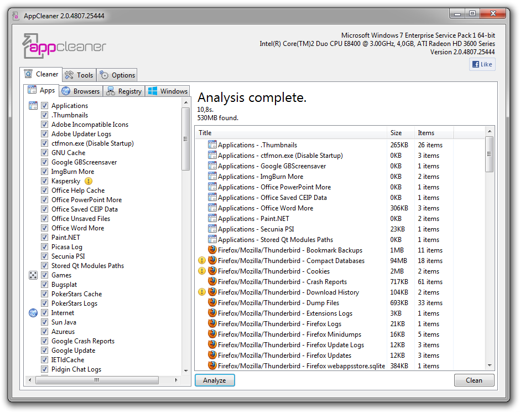Sort results by Size column header
This screenshot has width=520, height=412.
tap(401, 133)
